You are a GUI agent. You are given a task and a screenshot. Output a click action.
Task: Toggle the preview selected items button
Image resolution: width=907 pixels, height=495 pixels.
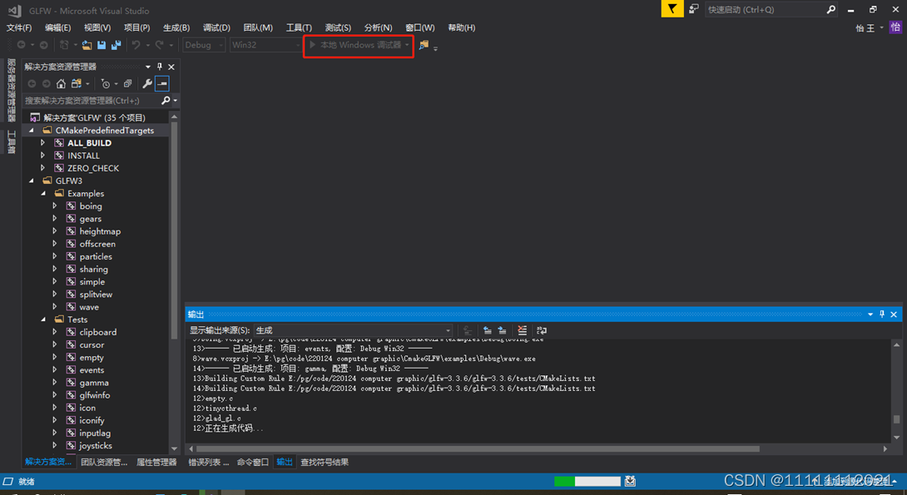(162, 83)
